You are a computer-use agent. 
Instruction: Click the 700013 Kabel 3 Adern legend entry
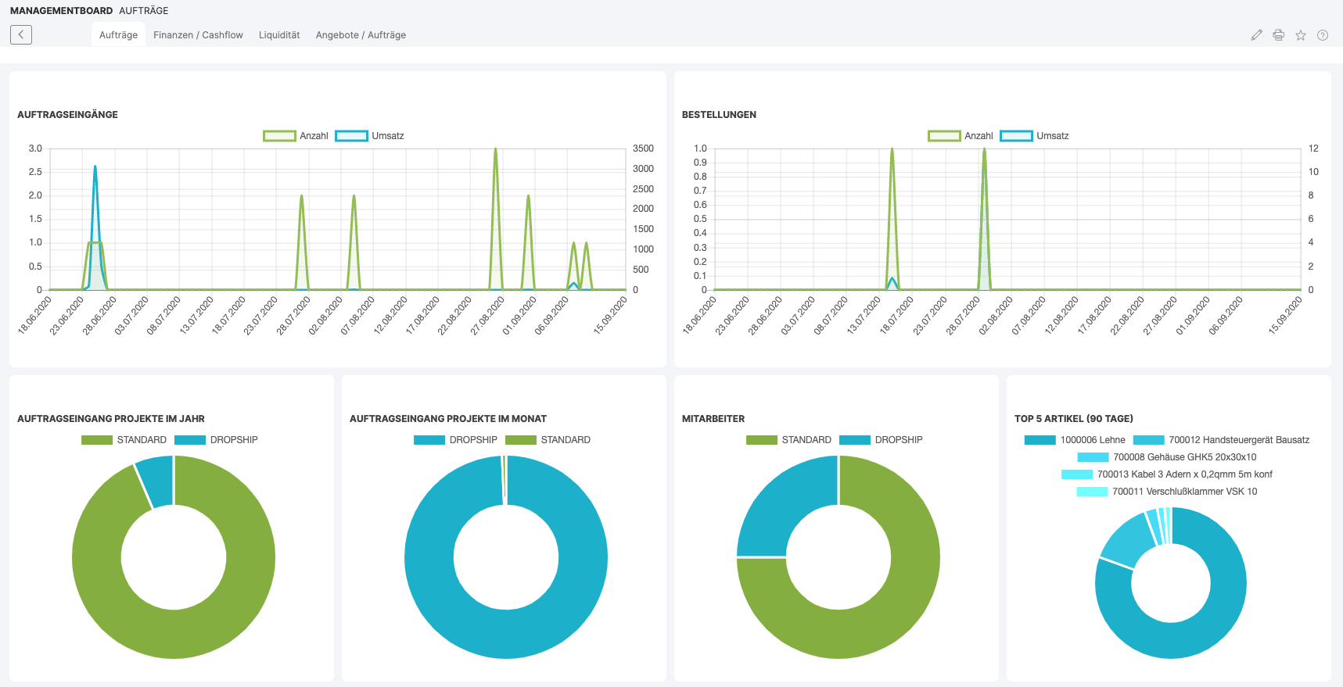1166,474
